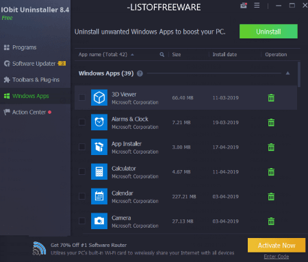The width and height of the screenshot is (308, 262).
Task: Click the Alarms & Clock app icon
Action: (99, 122)
